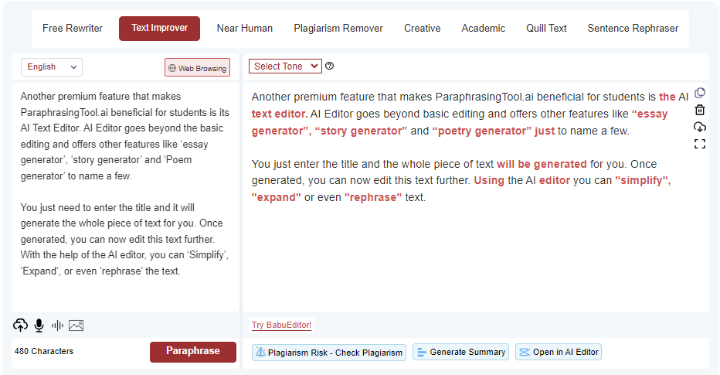
Task: Click highlighted "text editor." phrase
Action: pyautogui.click(x=280, y=114)
